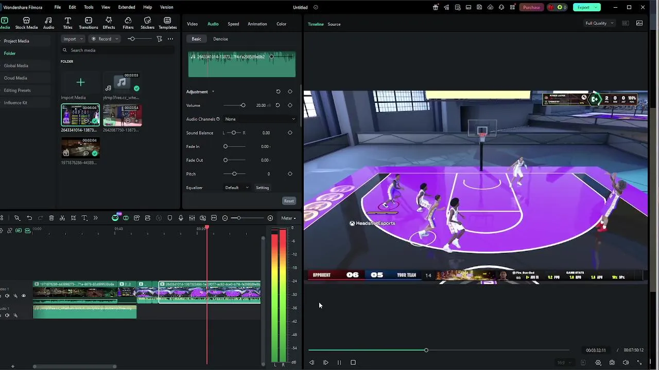Expand the Project Media tree item
Image resolution: width=659 pixels, height=370 pixels.
[16, 41]
